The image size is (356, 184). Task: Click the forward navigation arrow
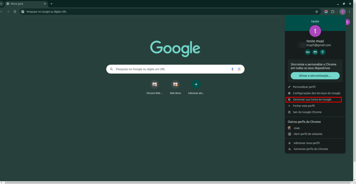pos(8,11)
